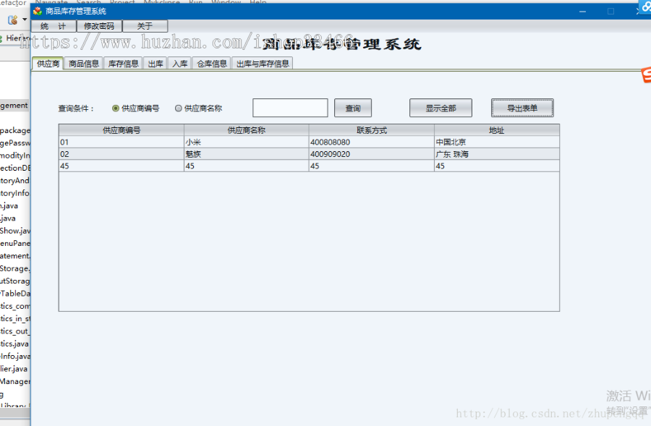
Task: Switch to the 库存信息 tab
Action: click(123, 63)
